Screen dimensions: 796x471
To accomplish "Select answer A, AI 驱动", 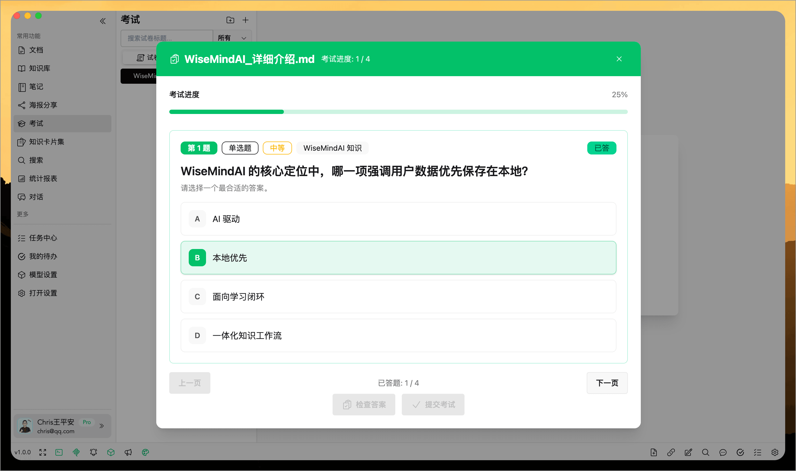I will point(398,219).
